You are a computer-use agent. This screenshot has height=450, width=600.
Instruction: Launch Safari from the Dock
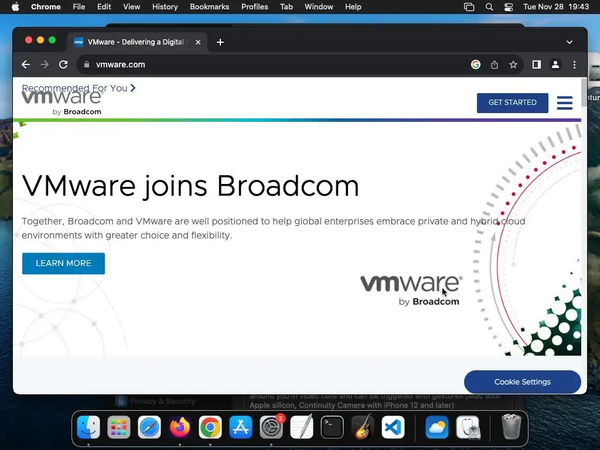pos(149,427)
